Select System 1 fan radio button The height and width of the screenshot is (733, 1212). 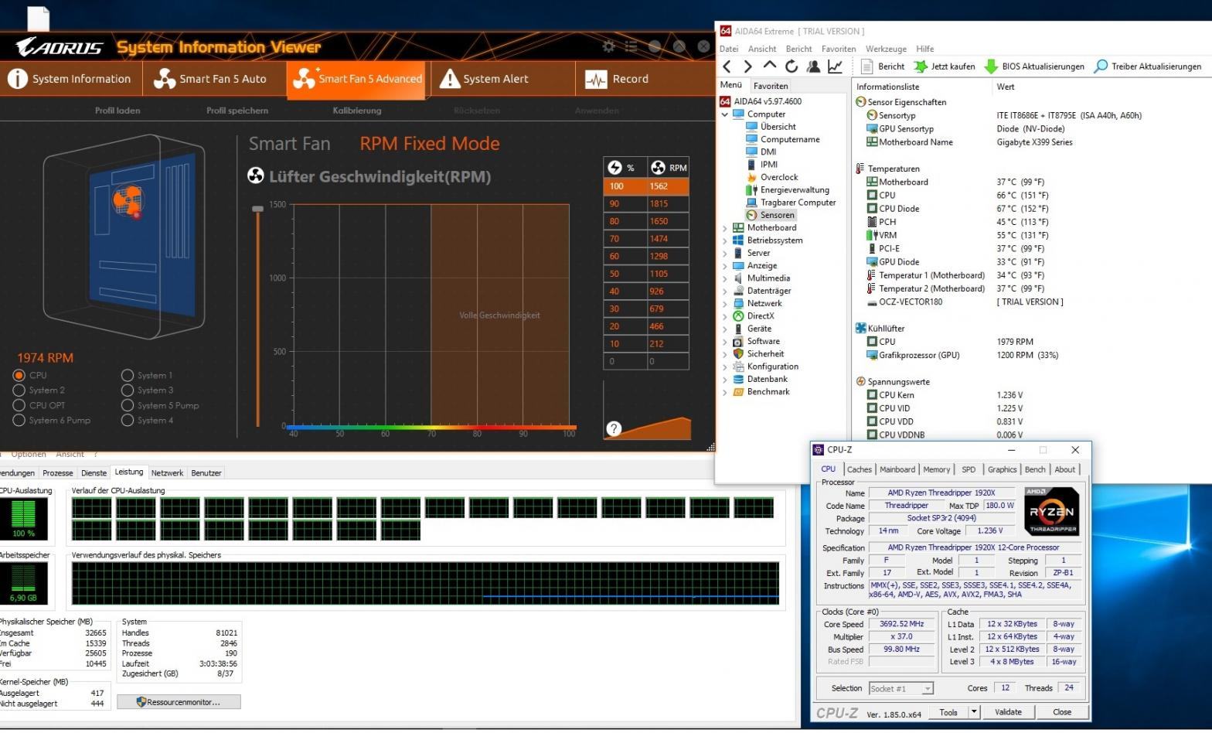tap(128, 375)
